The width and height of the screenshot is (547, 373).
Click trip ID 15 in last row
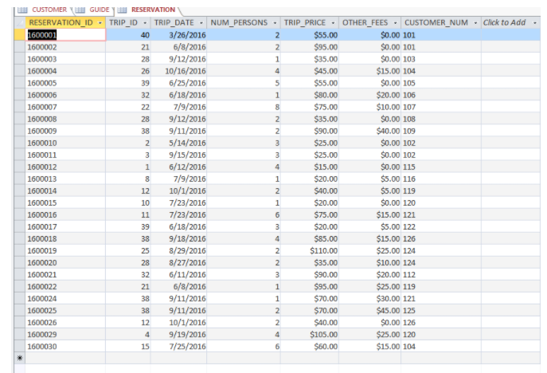[127, 347]
